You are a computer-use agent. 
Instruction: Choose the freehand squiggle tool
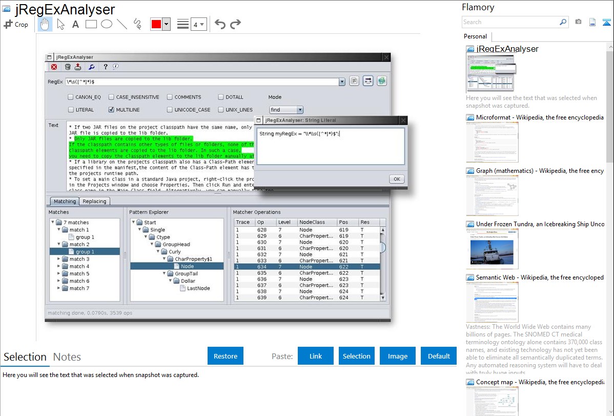137,24
